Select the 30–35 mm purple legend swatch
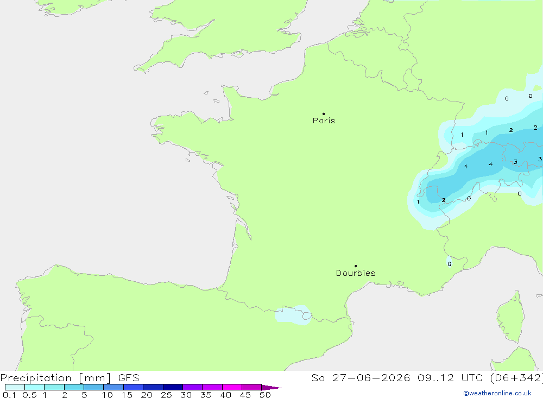The width and height of the screenshot is (543, 398). coord(192,387)
